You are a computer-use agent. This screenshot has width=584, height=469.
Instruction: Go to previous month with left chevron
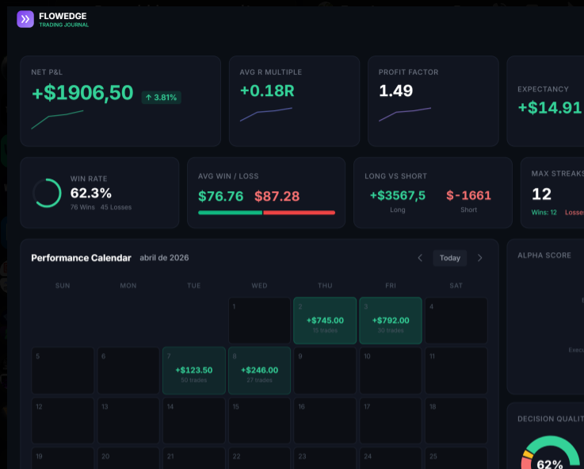(420, 258)
